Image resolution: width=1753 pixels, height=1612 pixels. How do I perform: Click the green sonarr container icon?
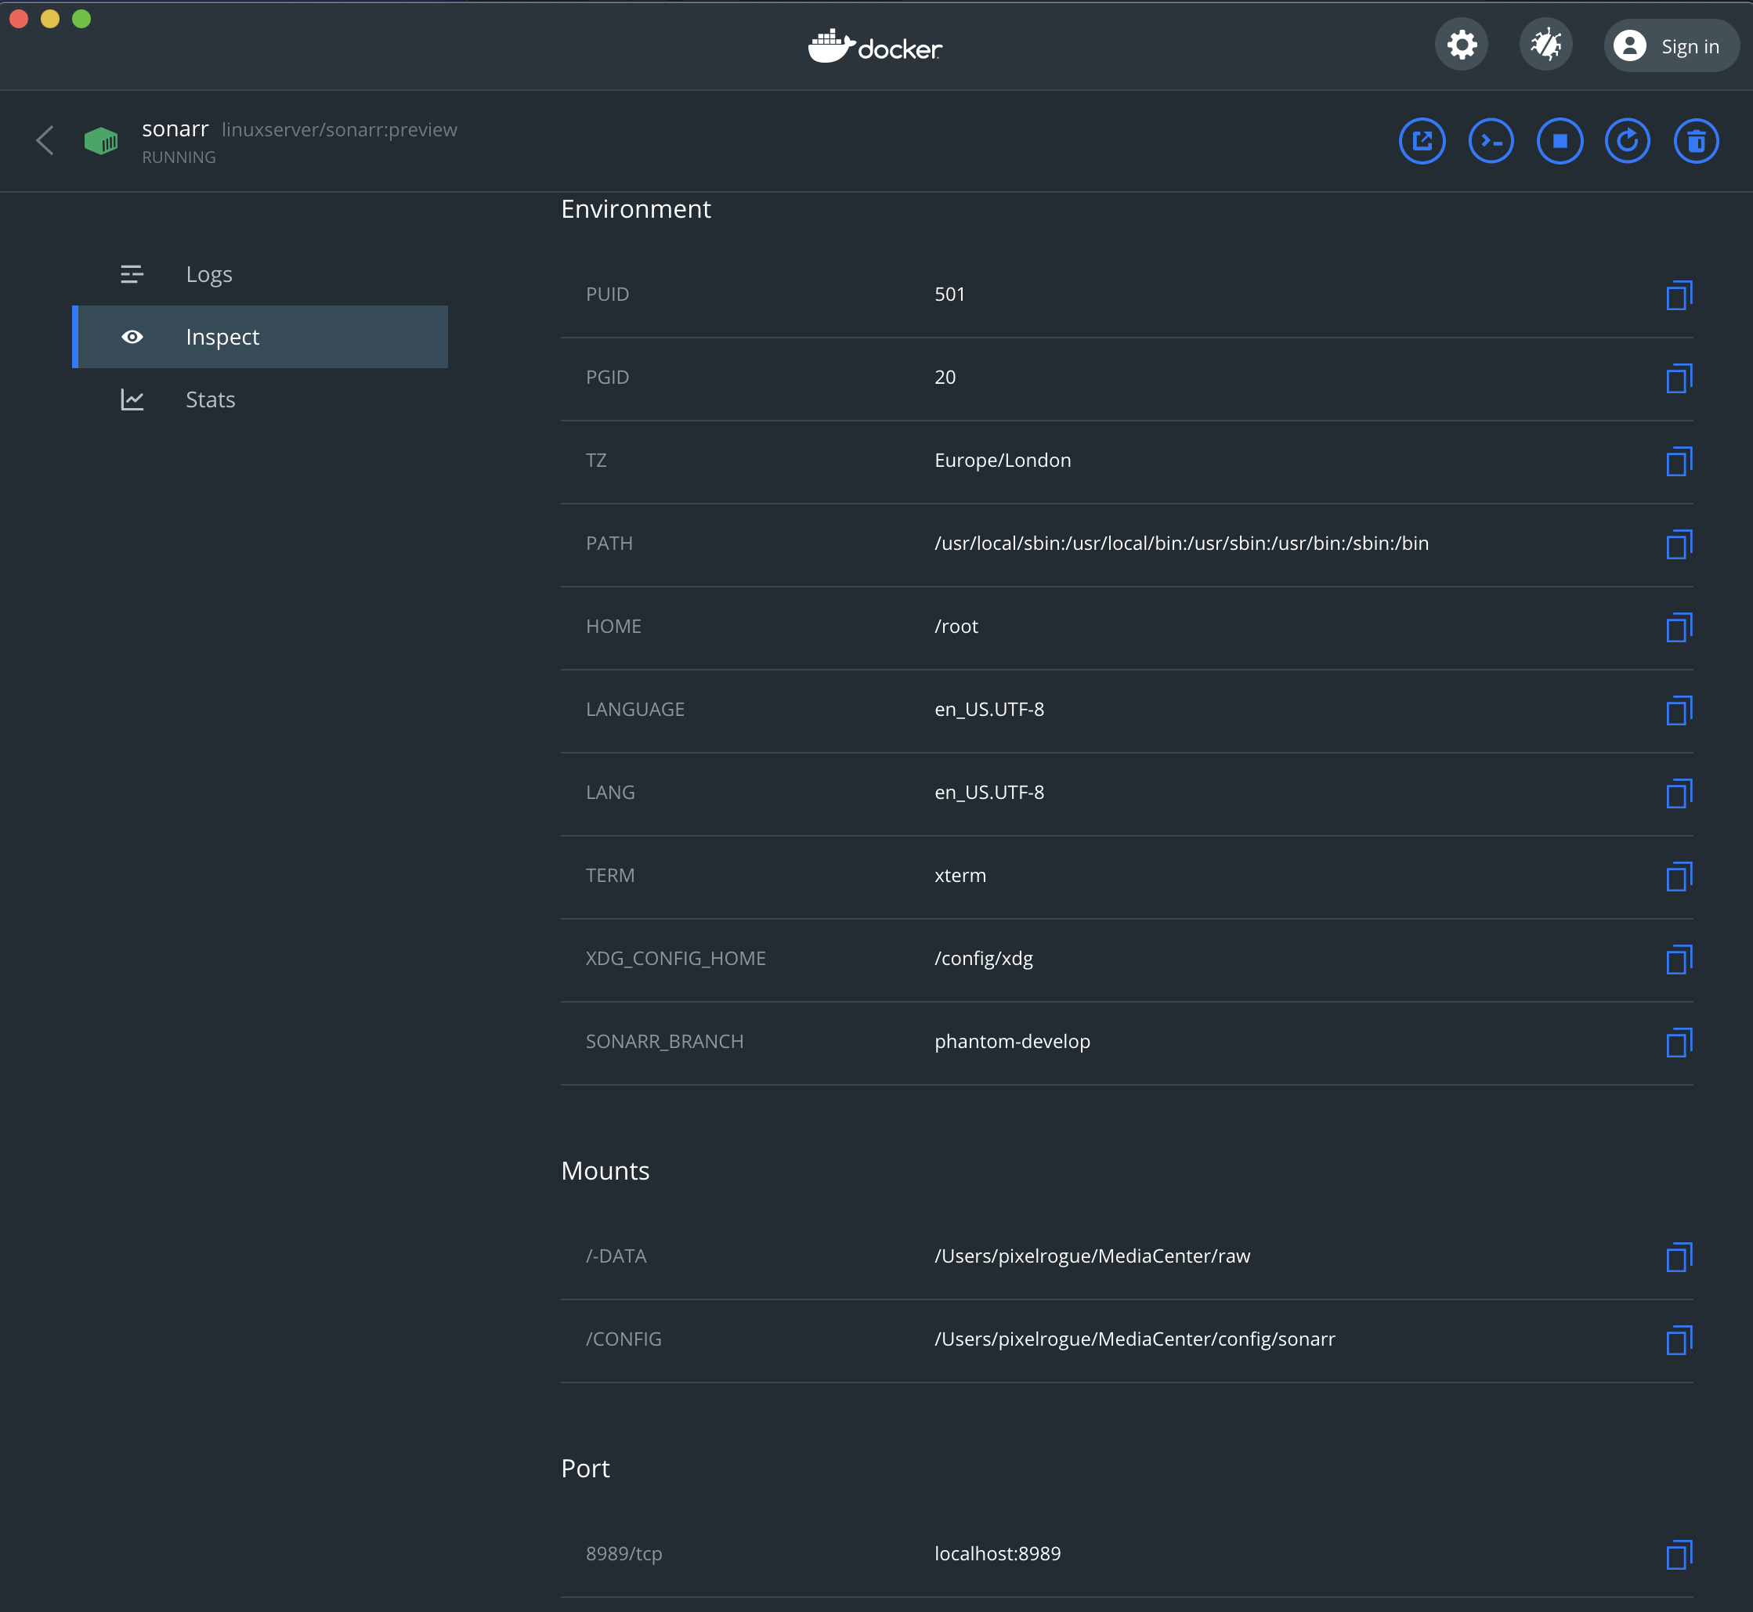click(101, 140)
